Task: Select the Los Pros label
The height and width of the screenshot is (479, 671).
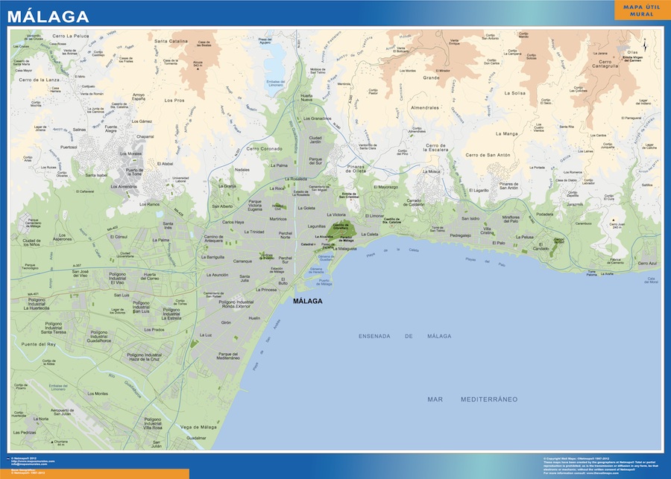Action: [174, 101]
